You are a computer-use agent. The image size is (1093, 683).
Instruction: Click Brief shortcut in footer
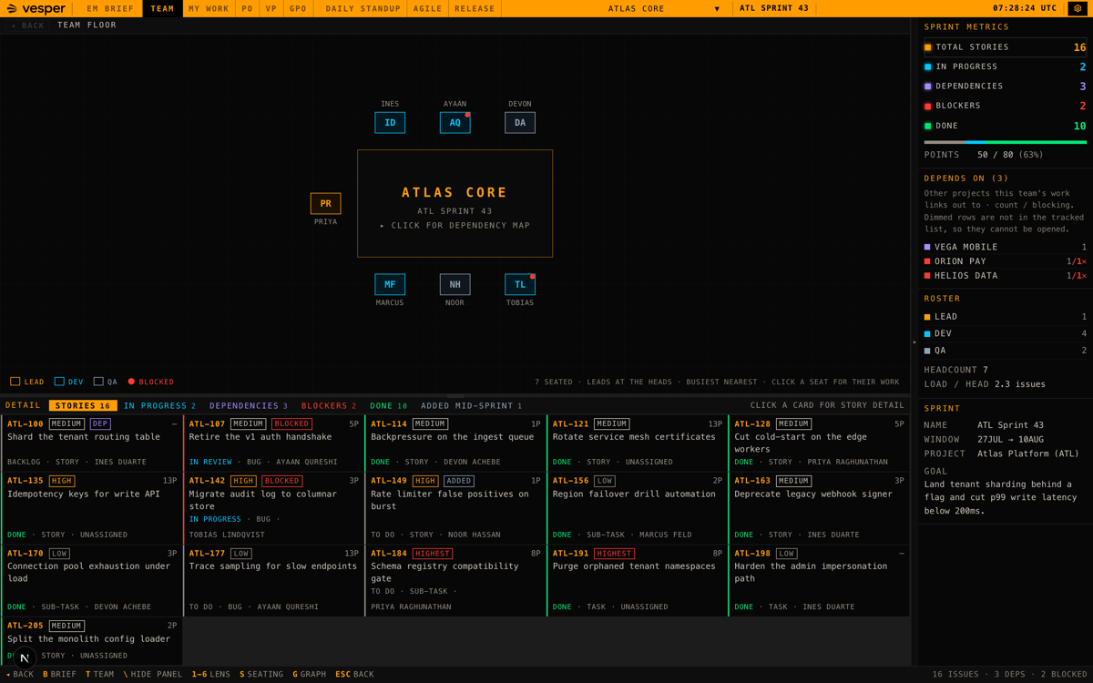pos(60,675)
